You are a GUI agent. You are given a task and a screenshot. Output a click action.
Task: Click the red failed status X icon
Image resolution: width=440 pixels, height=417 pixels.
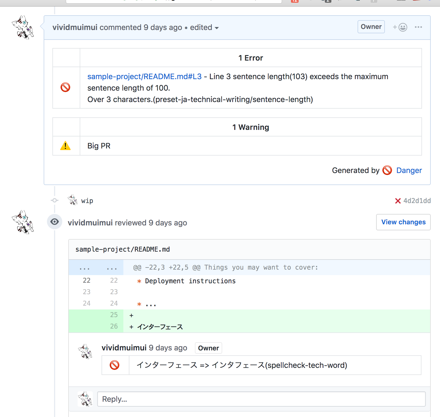(398, 201)
